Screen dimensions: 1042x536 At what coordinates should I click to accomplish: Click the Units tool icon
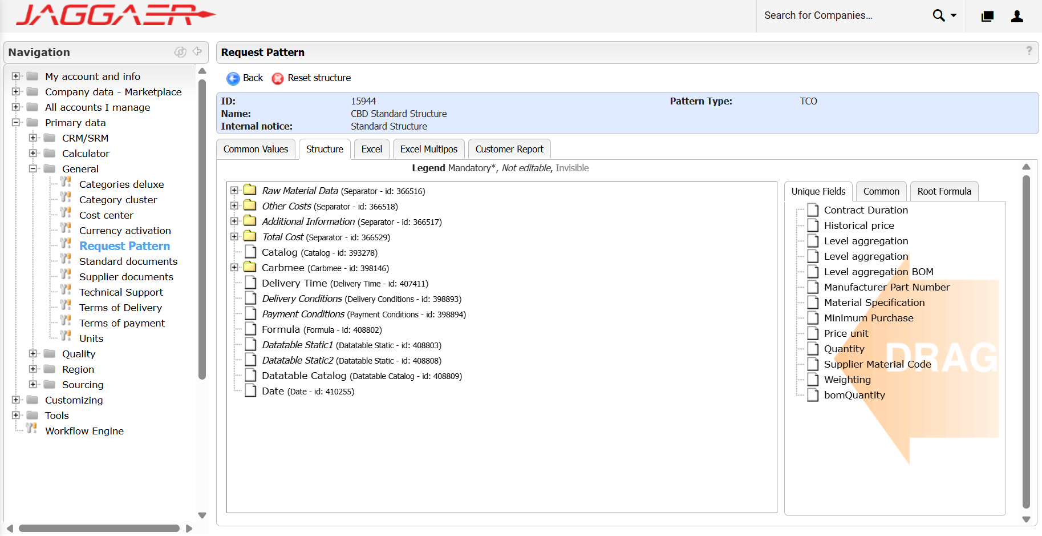click(x=66, y=336)
